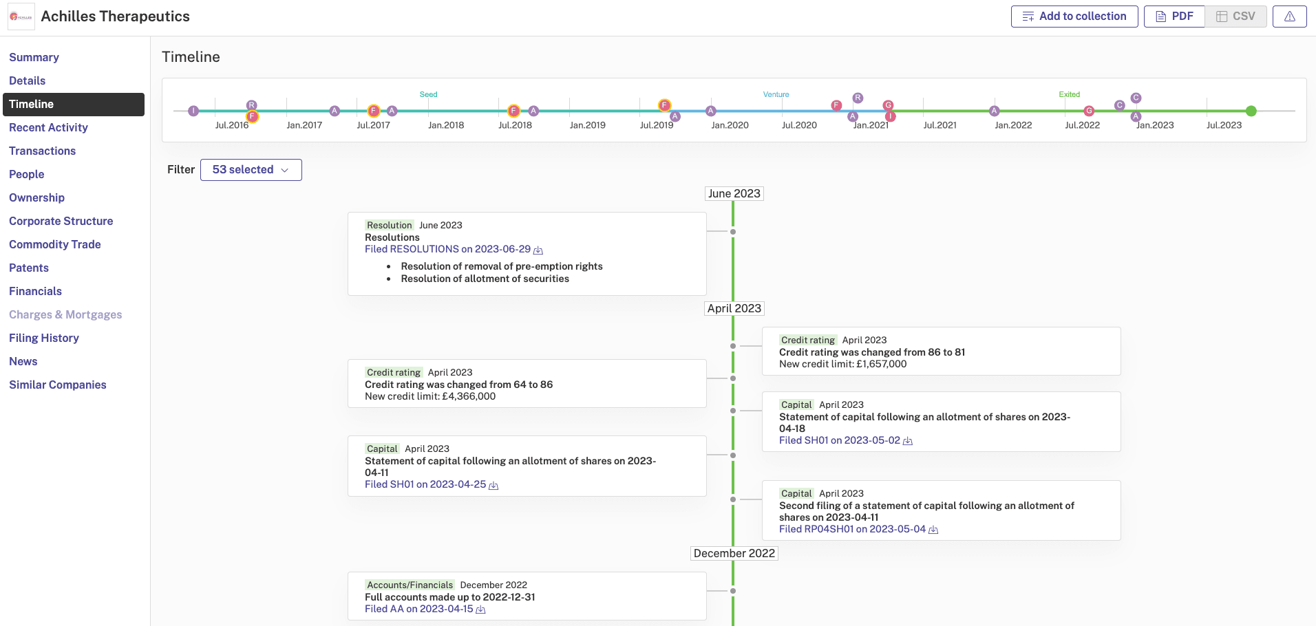
Task: Click 'Full accounts made up to 2022-12-31'
Action: click(449, 597)
